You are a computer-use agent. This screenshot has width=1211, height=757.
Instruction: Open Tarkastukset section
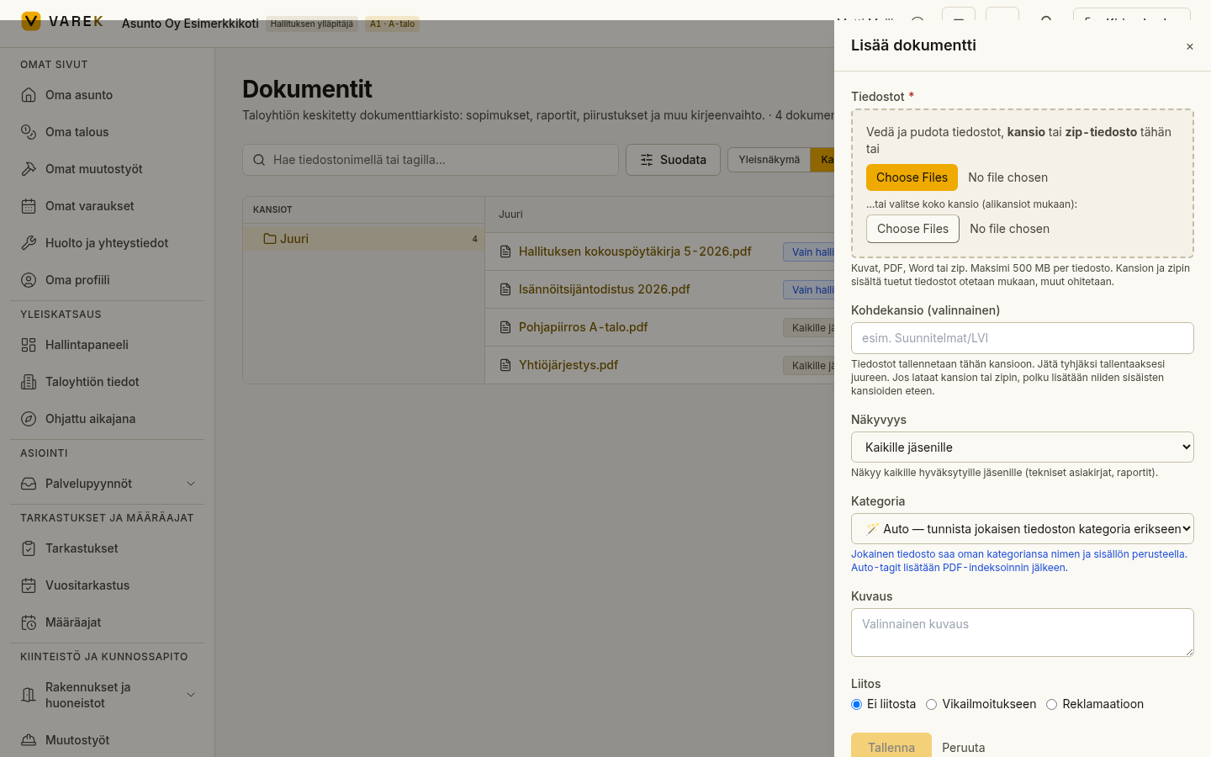(108, 548)
